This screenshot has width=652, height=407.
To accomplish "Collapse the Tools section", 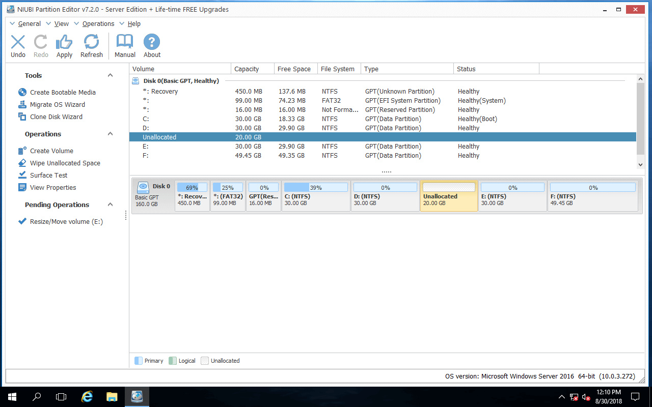I will tap(110, 75).
